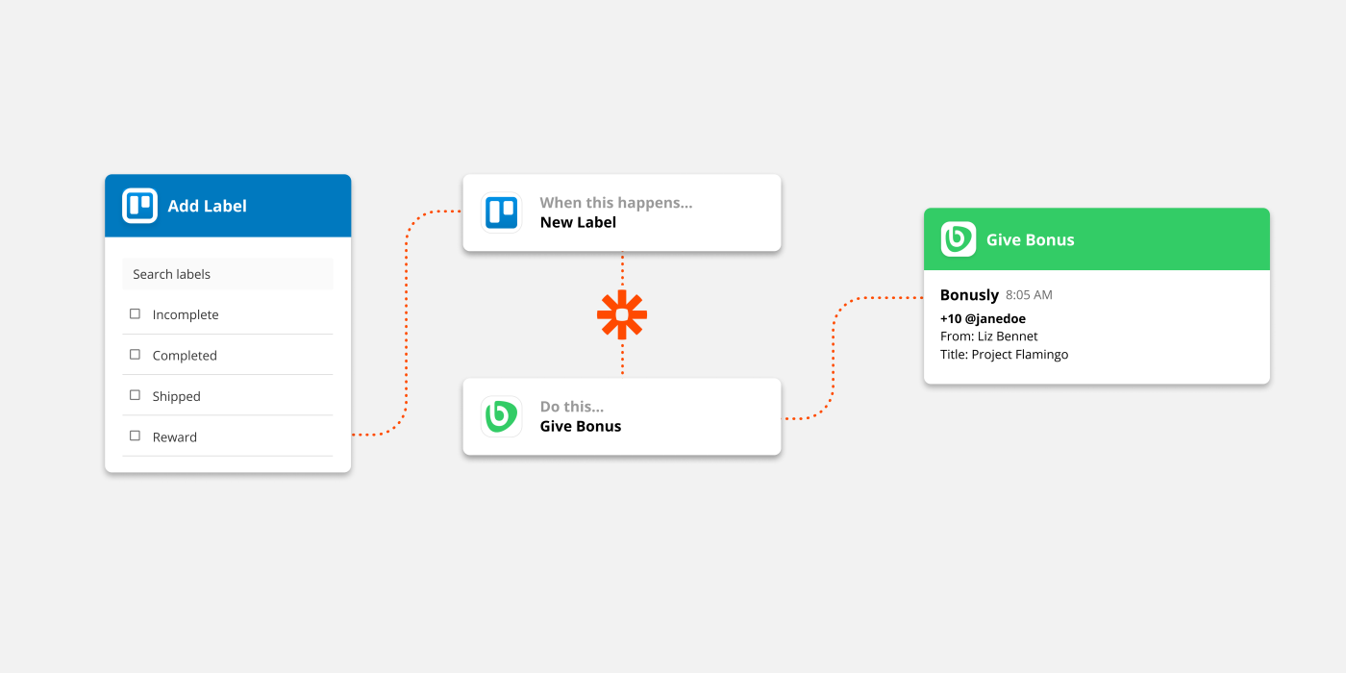Click the Give Bonus green header title
Screen dimensions: 1346x673
(1031, 239)
